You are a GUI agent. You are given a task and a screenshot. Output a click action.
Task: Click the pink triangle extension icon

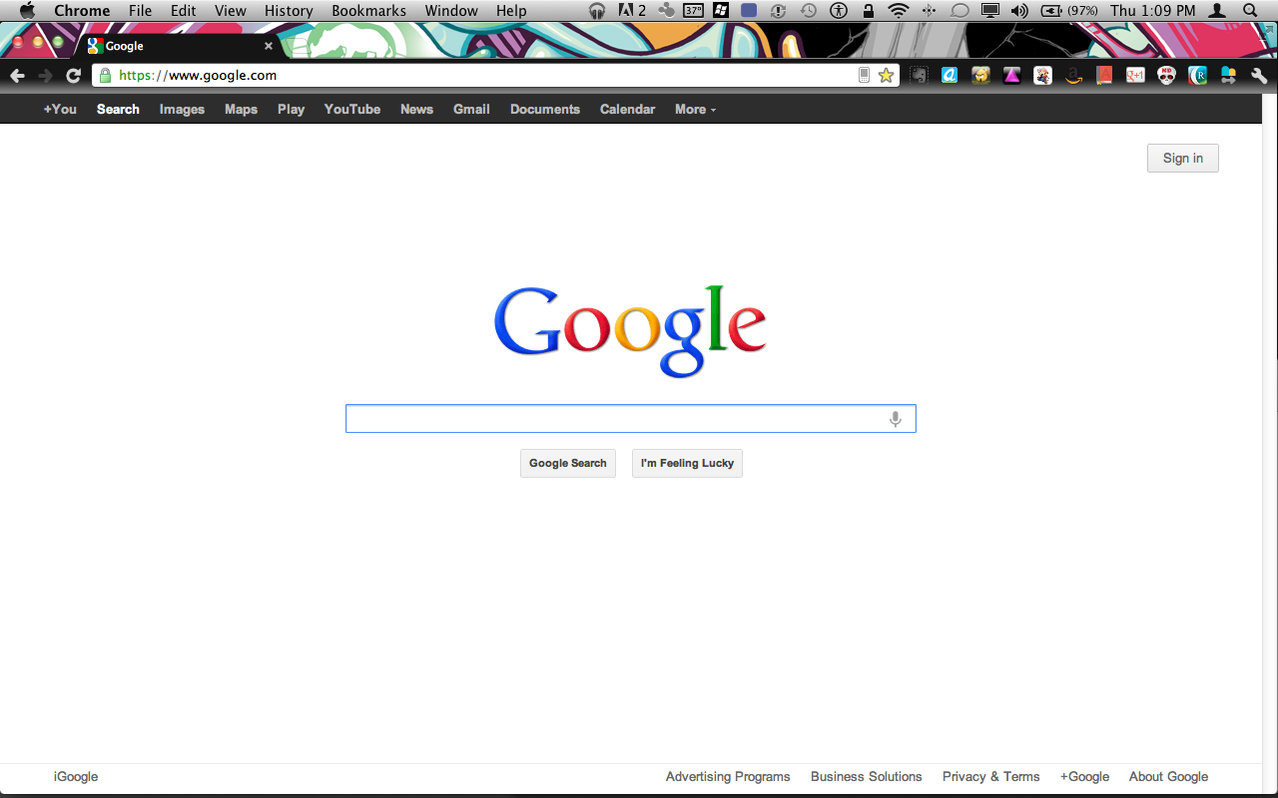tap(1011, 75)
